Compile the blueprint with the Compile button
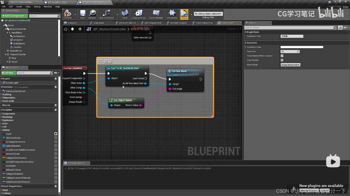The height and width of the screenshot is (196, 350). tap(68, 14)
